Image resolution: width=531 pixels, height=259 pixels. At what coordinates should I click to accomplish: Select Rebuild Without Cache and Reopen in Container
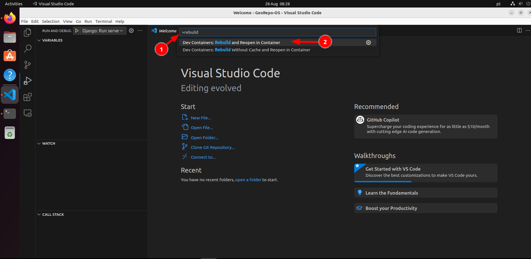pos(277,50)
